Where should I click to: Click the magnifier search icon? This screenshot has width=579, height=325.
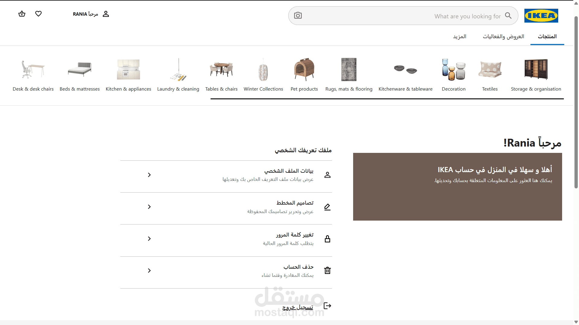tap(508, 16)
